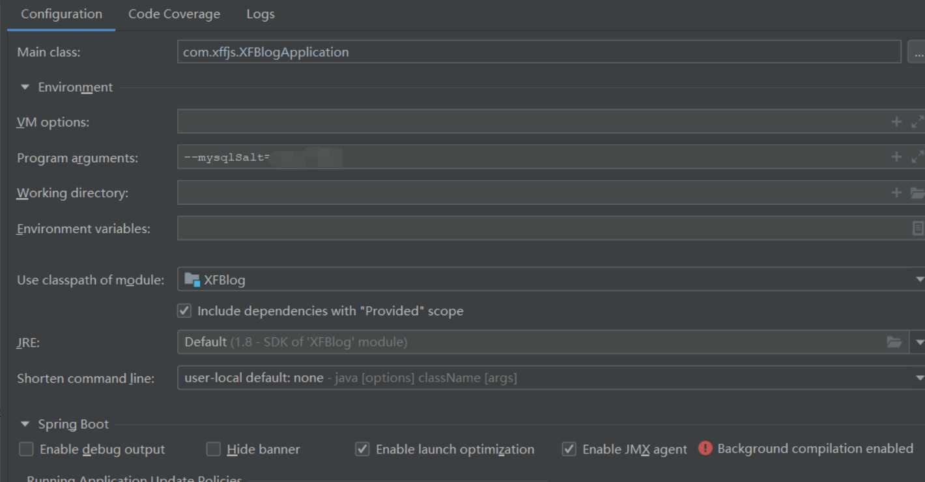925x482 pixels.
Task: Click the plus icon in Program arguments field
Action: [x=896, y=157]
